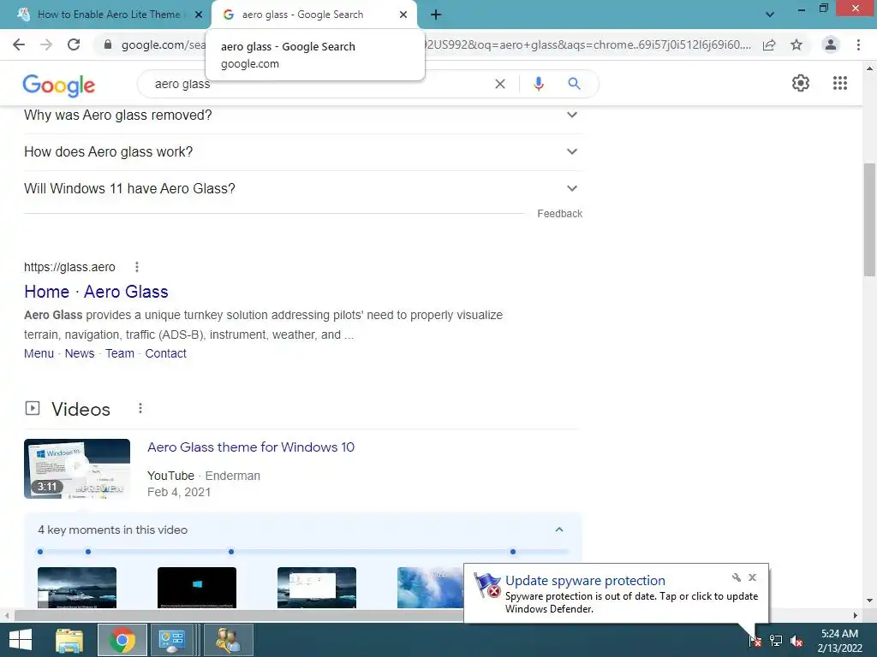Viewport: 877px width, 657px height.
Task: Click the vertical scrollbar down arrow
Action: click(869, 601)
